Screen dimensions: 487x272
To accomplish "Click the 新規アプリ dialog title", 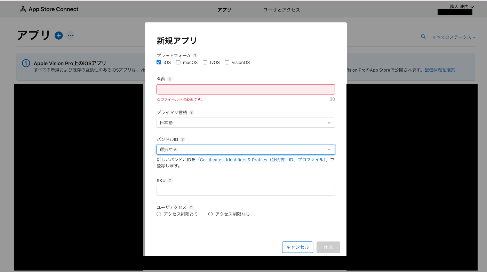I will (177, 41).
